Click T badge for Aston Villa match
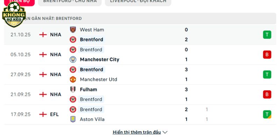Screen dimensions: 280x140 click(267, 114)
